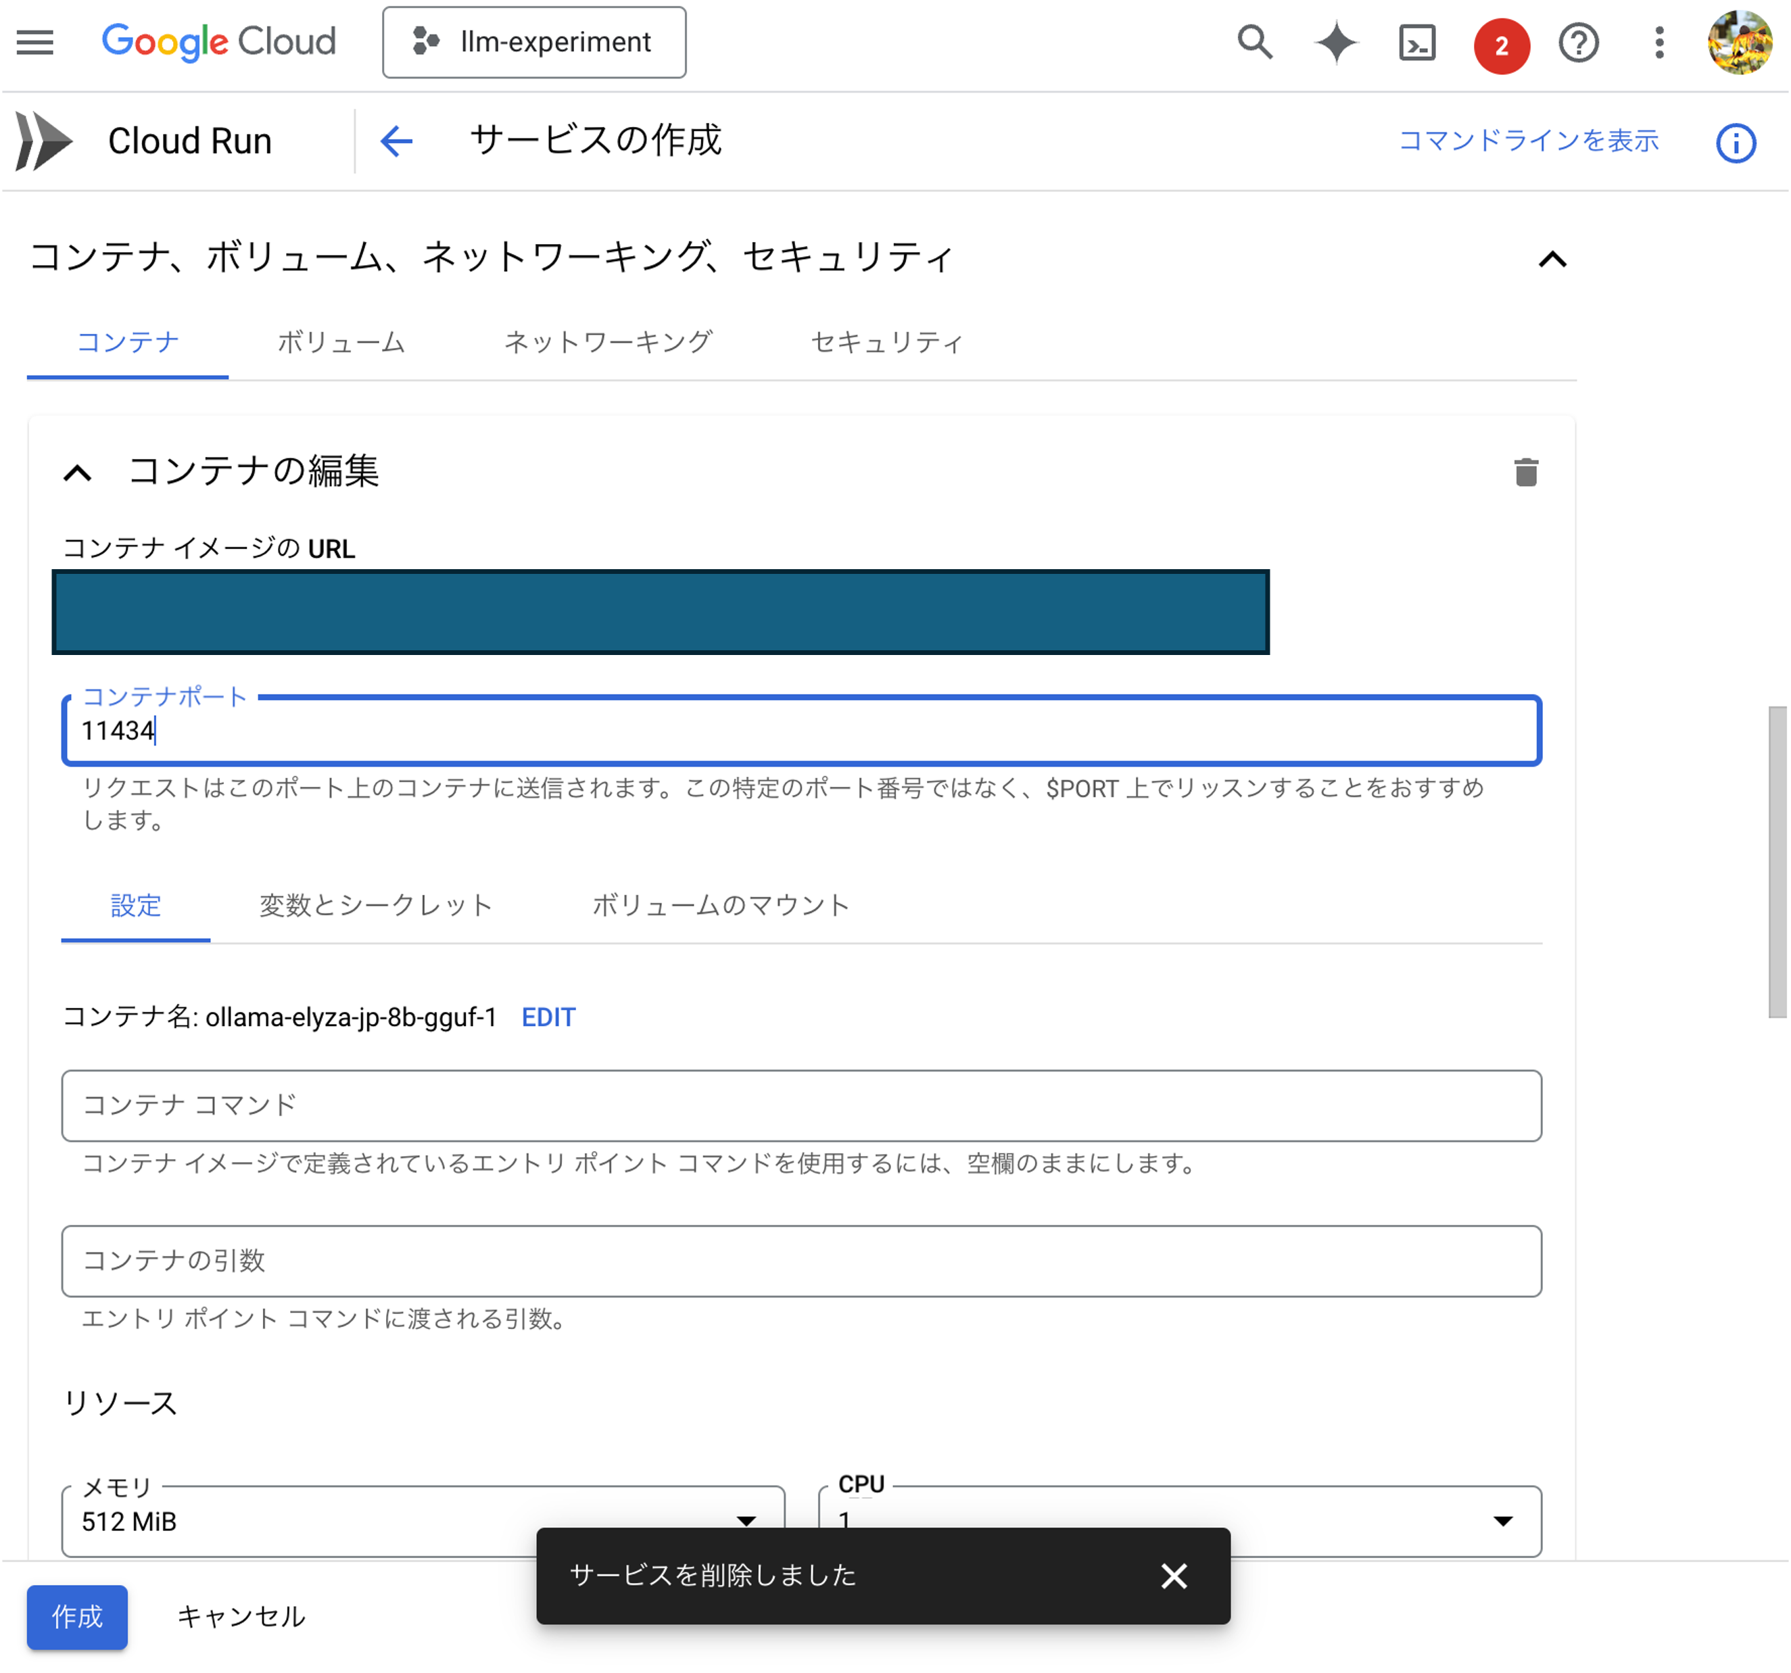Collapse the コンテナの編集 section

[x=79, y=472]
